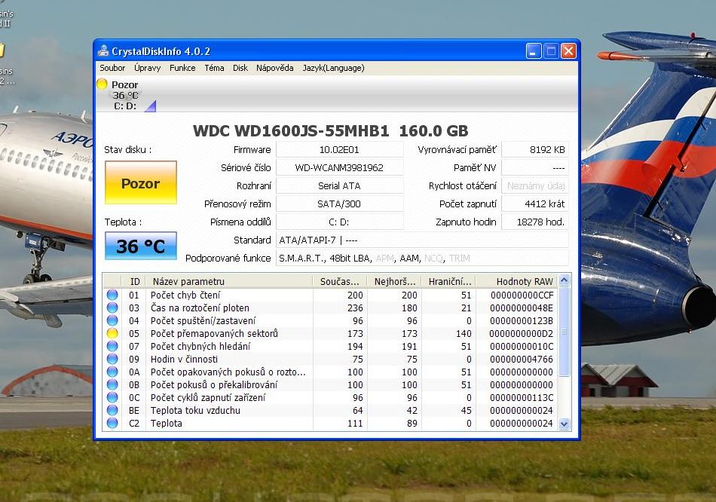This screenshot has height=502, width=716.
Task: Click status icon for row 0A opakovaných pokusů o roztočení
Action: [x=112, y=372]
